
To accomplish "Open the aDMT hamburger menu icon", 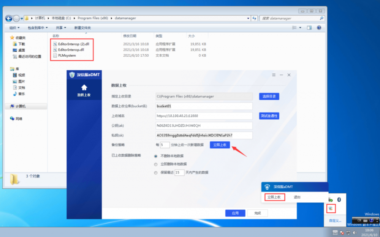I will tap(274, 75).
